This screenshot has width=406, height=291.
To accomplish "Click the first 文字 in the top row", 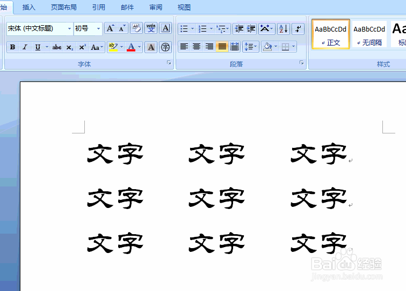I will 115,153.
